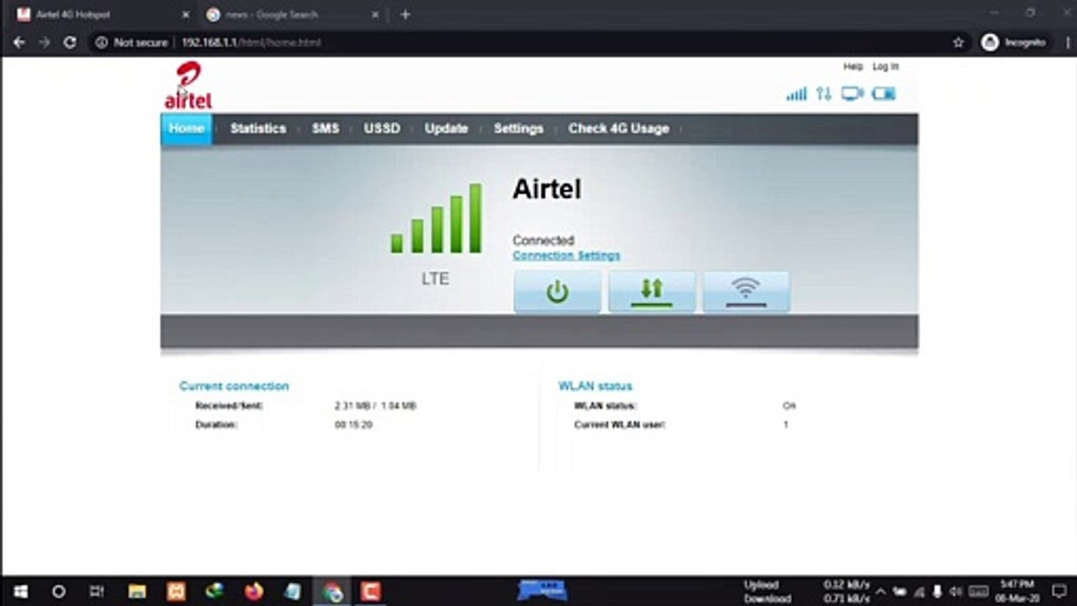
Task: Open File Explorer from taskbar
Action: (x=137, y=592)
